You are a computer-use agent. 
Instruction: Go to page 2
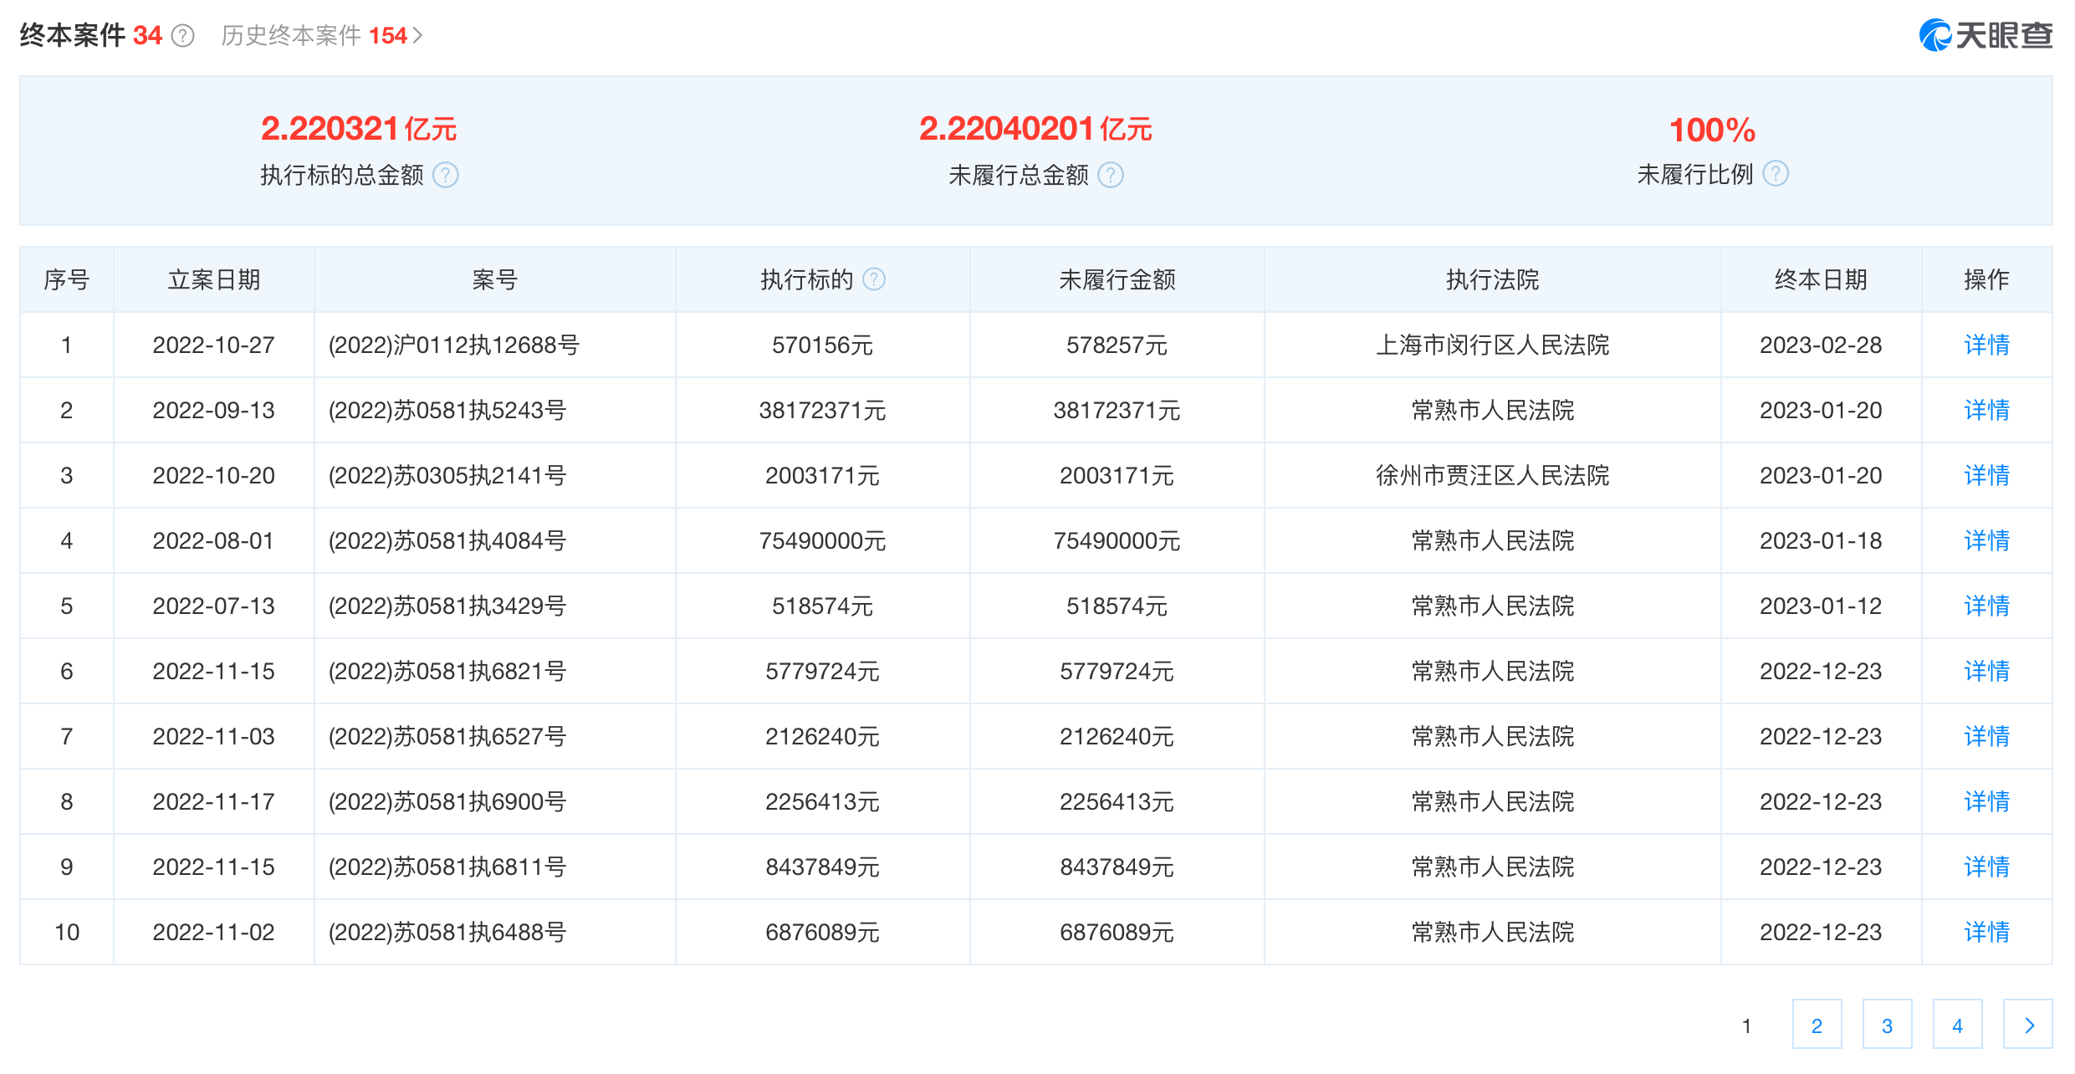point(1816,1025)
